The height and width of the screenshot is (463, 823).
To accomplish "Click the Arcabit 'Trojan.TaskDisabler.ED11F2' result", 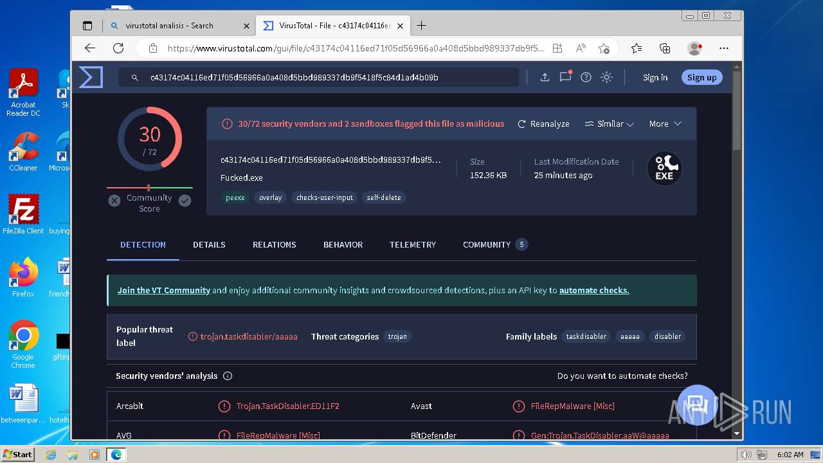I will 287,406.
